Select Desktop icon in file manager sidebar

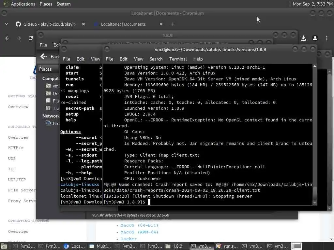click(48, 93)
